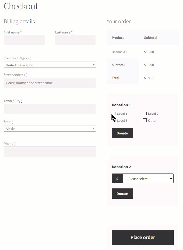183x250 pixels.
Task: Click the Your order heading
Action: (119, 21)
